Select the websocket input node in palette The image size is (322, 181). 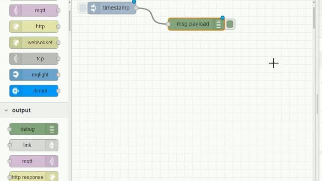34,42
